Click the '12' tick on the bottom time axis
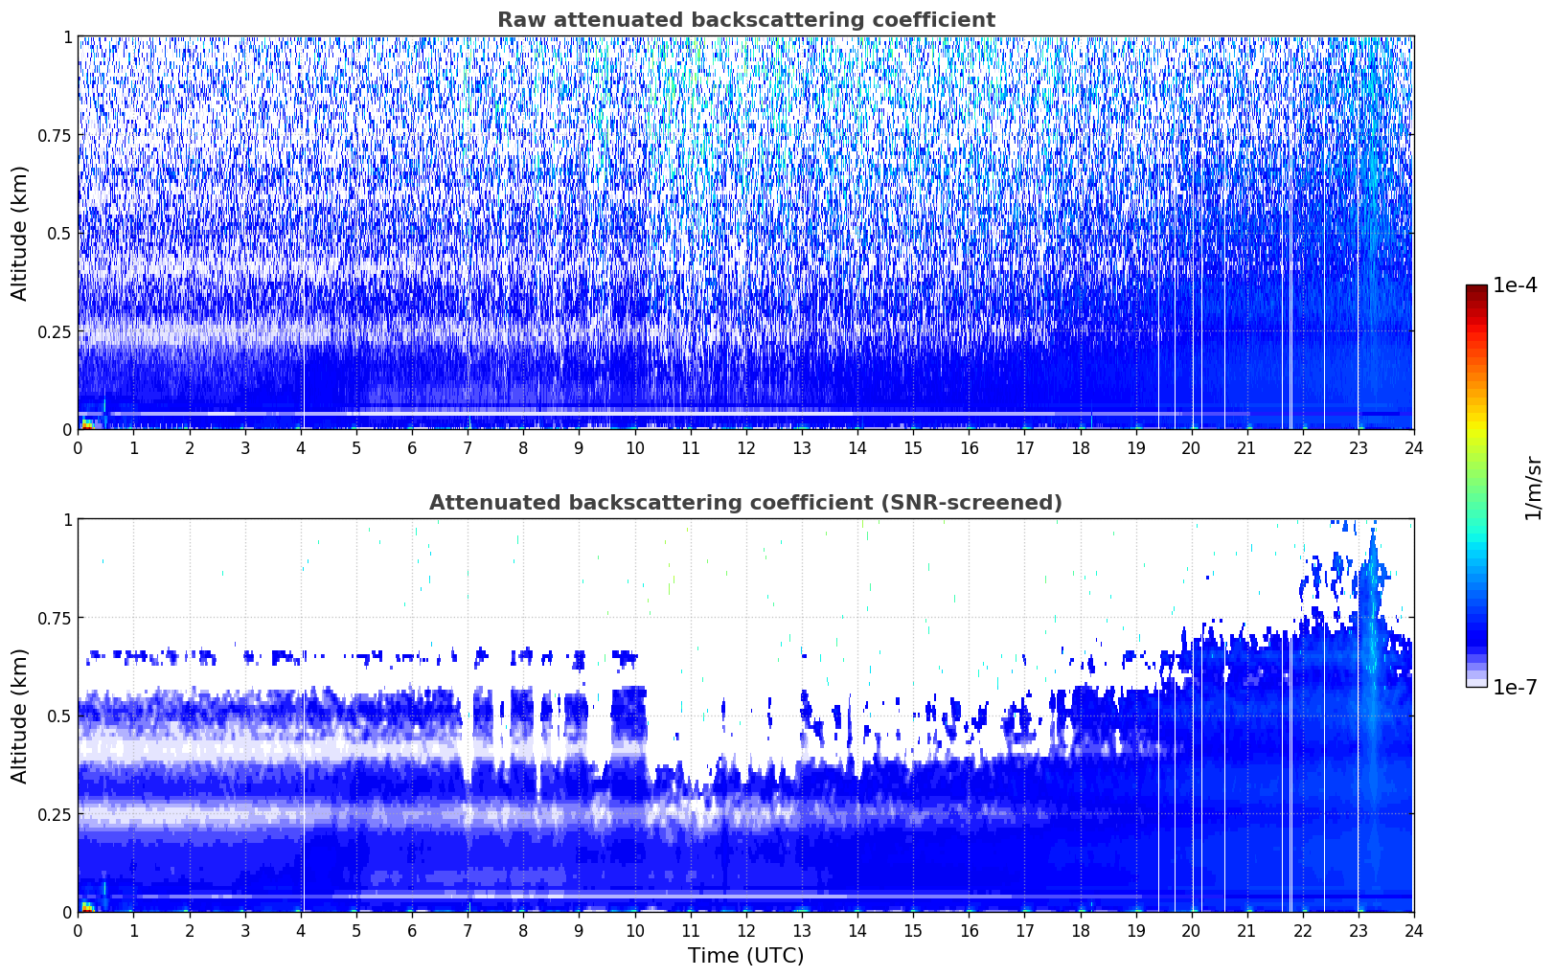This screenshot has width=1553, height=977. click(745, 931)
